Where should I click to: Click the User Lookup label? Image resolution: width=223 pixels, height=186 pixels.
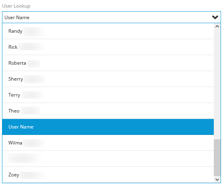16,6
